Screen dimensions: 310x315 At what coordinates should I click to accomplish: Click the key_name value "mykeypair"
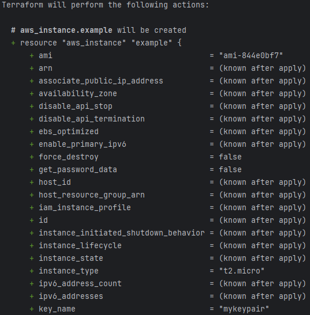click(244, 309)
